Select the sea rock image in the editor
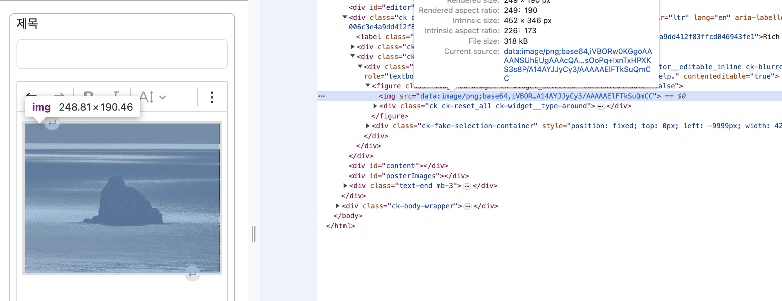 click(122, 198)
